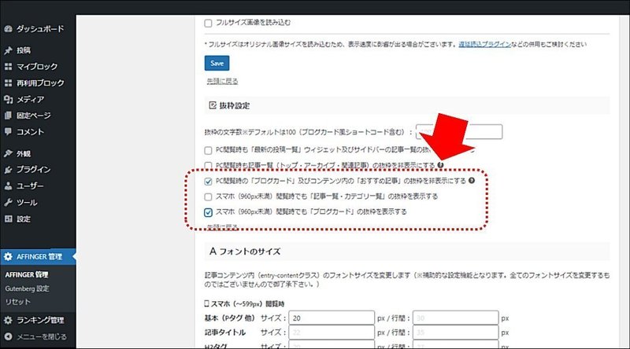Open the Gutenberg 設定 submenu entry
Viewport: 630px width, 349px height.
(27, 288)
